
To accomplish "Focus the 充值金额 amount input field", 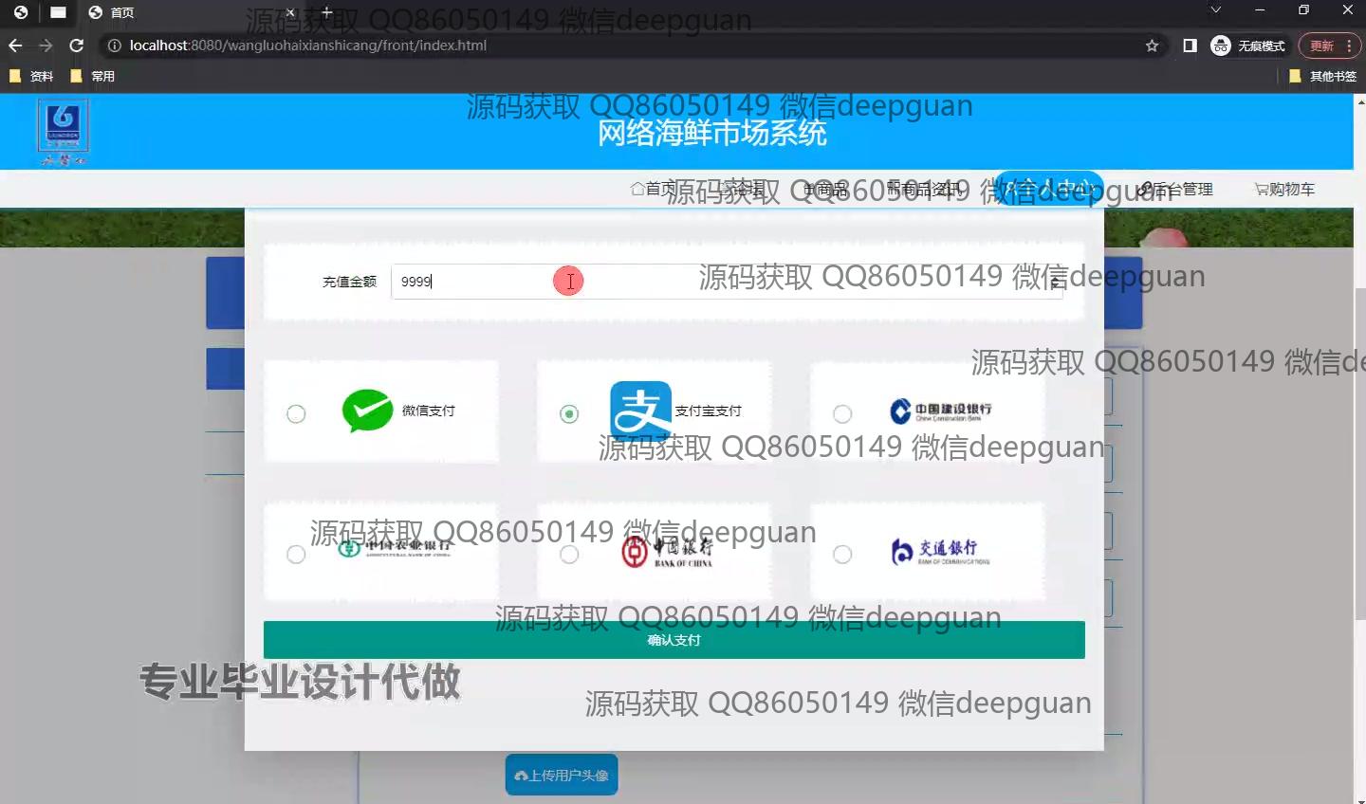I will click(x=727, y=282).
